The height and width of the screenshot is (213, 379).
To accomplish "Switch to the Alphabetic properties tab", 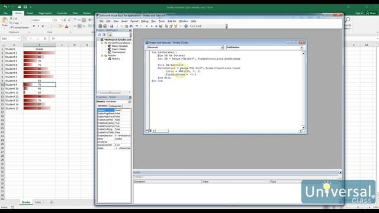I will pyautogui.click(x=102, y=106).
